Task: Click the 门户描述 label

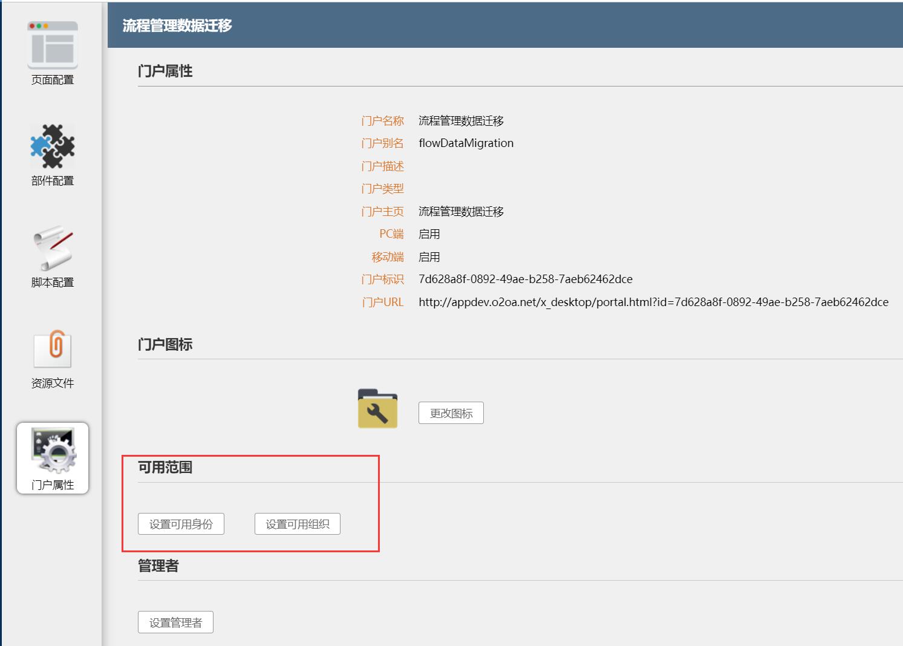Action: coord(382,166)
